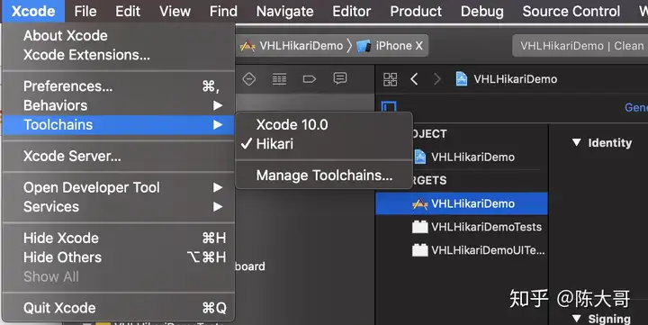
Task: Click VHLHikariDemo in the jump bar
Action: (x=506, y=79)
